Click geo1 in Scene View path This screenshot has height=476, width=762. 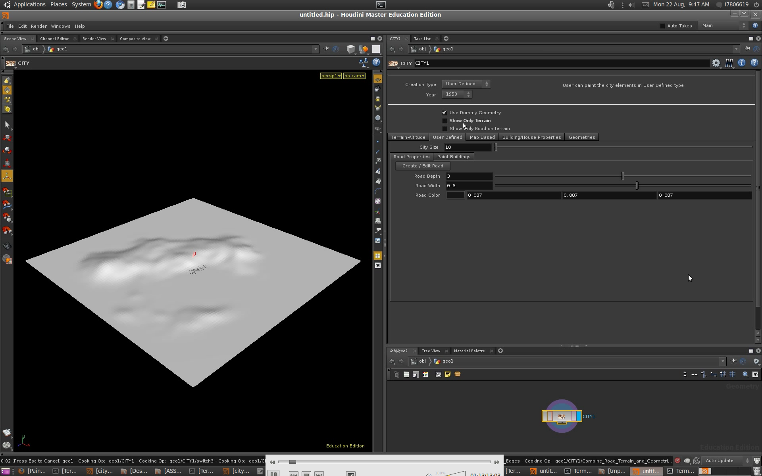pyautogui.click(x=62, y=49)
